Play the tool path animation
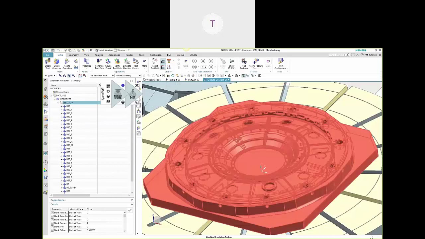 pyautogui.click(x=211, y=61)
